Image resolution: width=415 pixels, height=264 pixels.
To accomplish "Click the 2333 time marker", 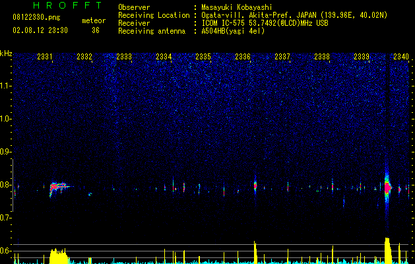I will [x=124, y=56].
